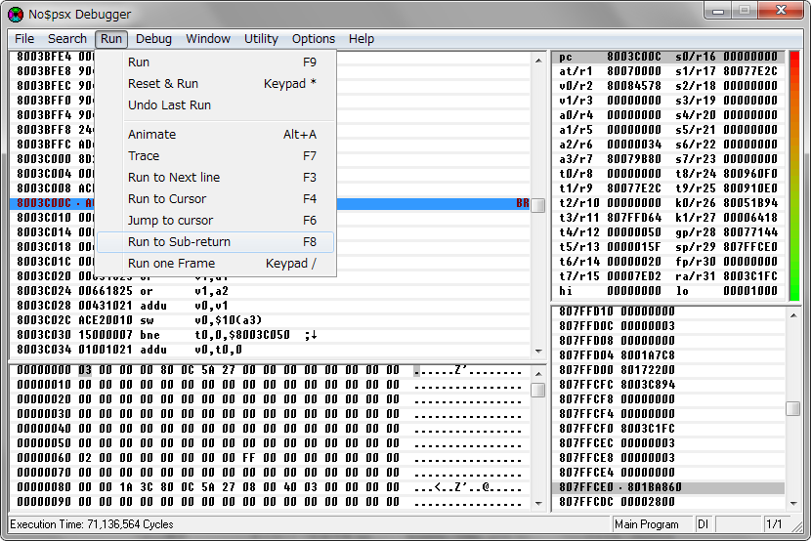This screenshot has height=541, width=811.
Task: Click hex dump scrollbar down arrow
Action: pos(538,503)
